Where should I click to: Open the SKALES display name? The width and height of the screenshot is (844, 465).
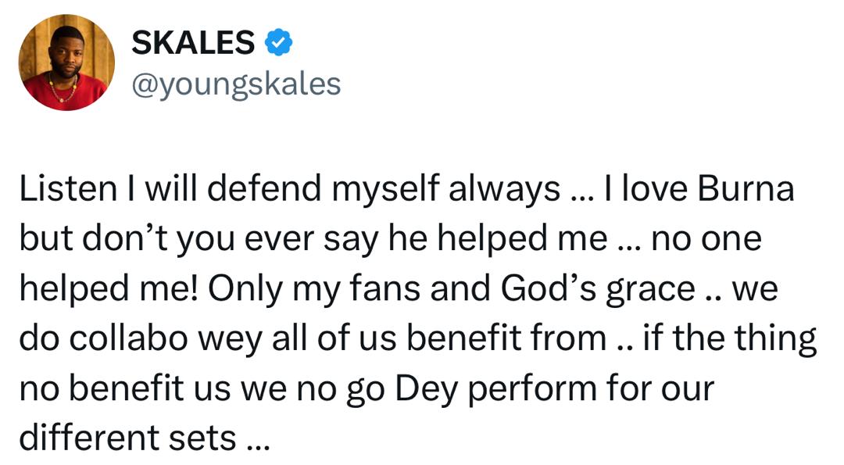[x=192, y=43]
